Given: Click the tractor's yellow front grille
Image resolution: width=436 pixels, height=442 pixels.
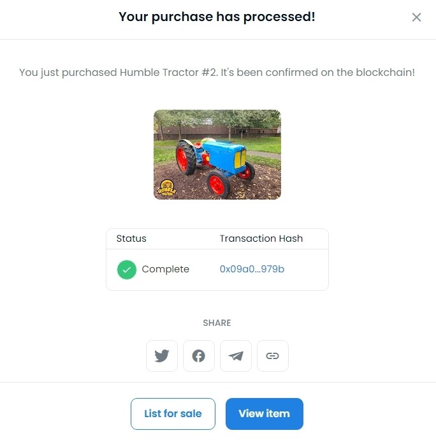Looking at the screenshot, I should [240, 158].
